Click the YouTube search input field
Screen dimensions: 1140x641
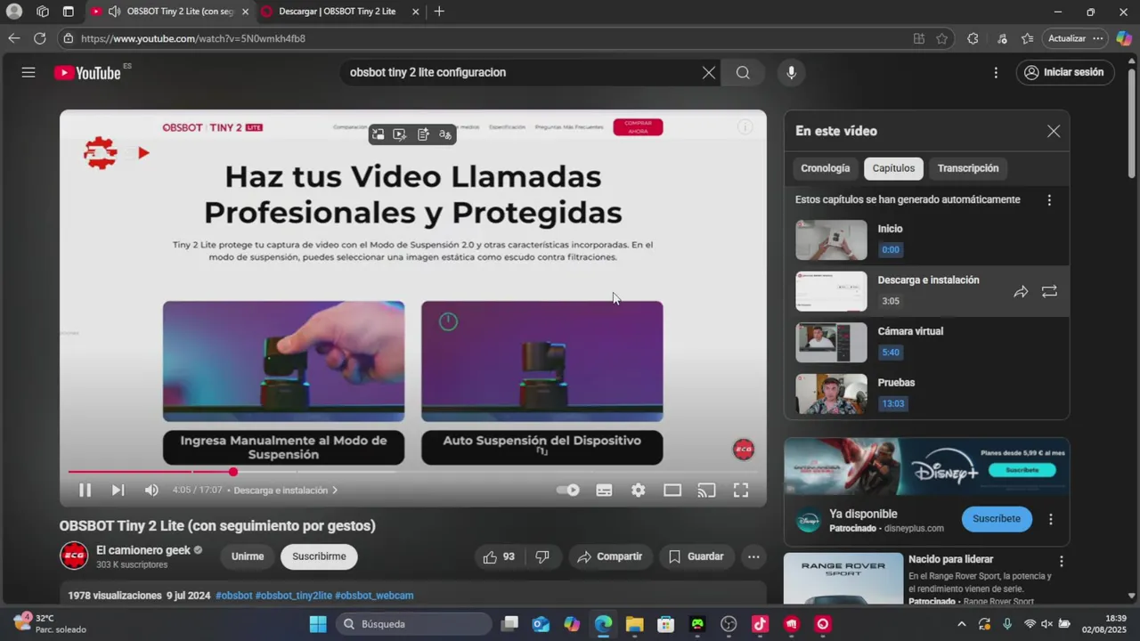(517, 73)
